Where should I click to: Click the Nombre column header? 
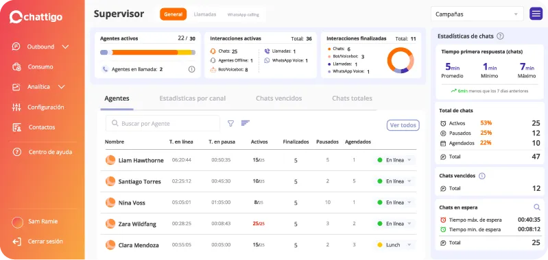(115, 142)
